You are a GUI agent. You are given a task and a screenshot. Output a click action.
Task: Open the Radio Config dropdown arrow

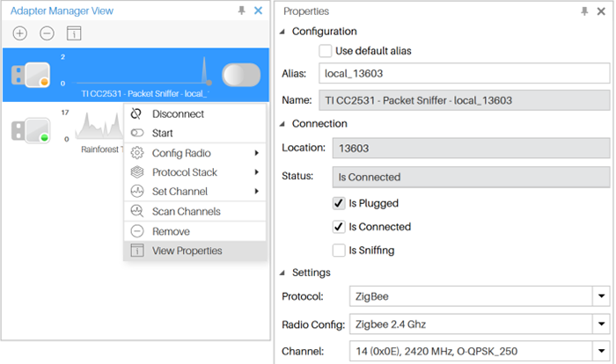tap(601, 324)
